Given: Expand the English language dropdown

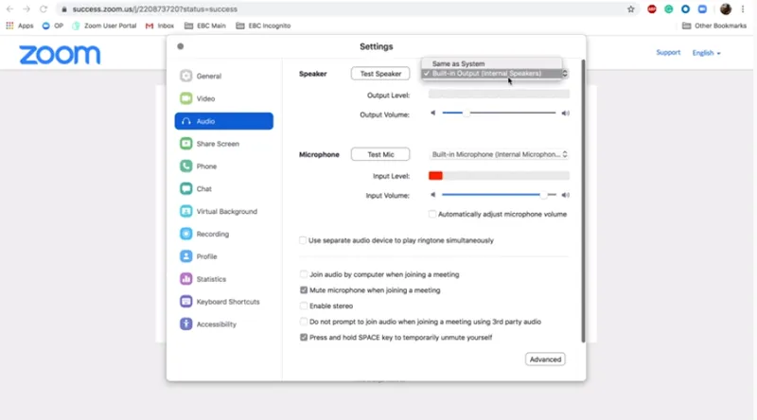Looking at the screenshot, I should coord(706,53).
